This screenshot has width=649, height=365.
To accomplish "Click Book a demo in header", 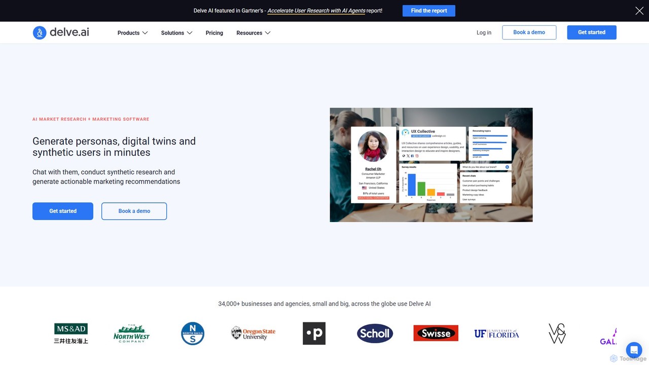I will click(529, 32).
